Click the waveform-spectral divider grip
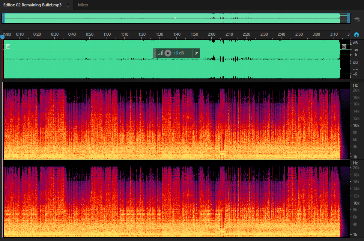The image size is (364, 241). point(190,81)
